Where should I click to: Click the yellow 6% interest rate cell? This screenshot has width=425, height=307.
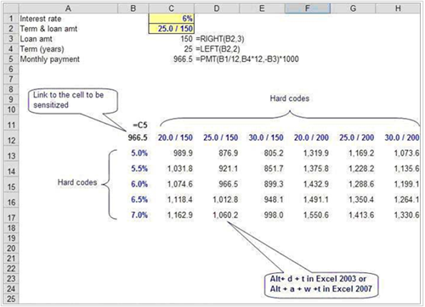(x=171, y=19)
